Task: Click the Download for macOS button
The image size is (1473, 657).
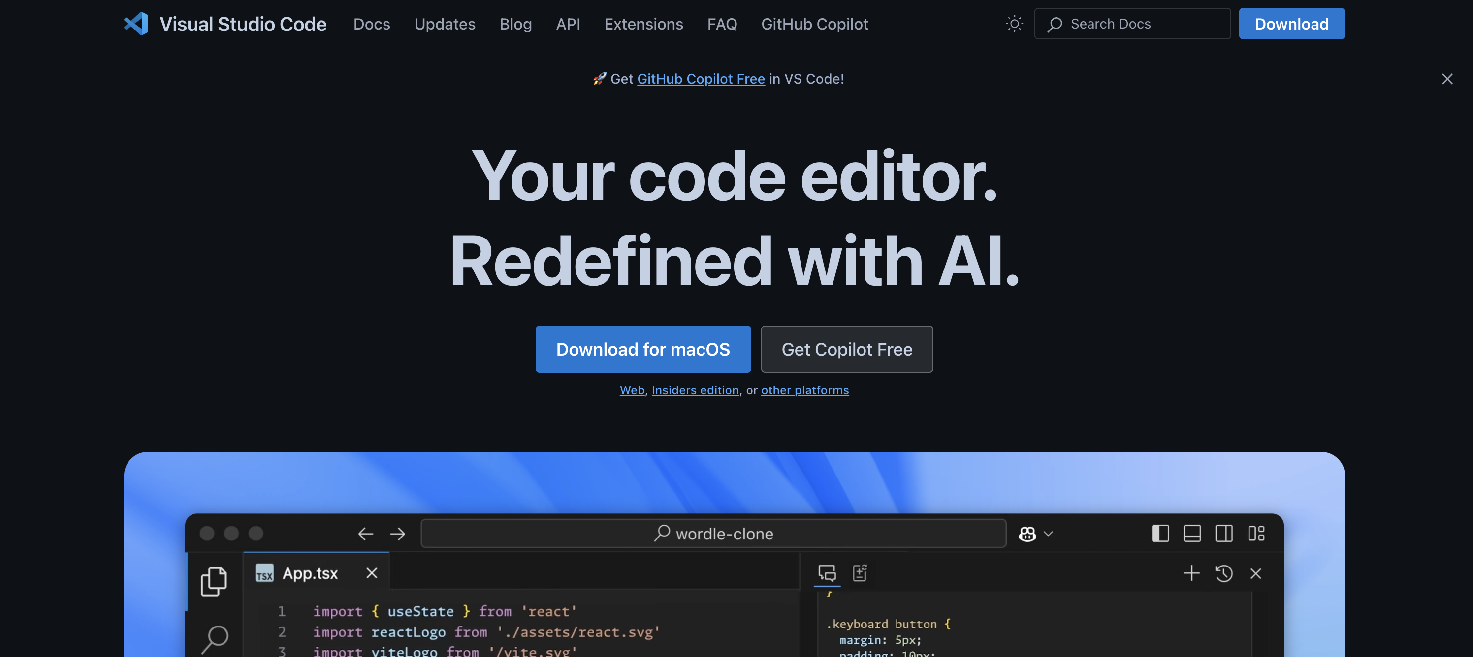Action: tap(643, 349)
